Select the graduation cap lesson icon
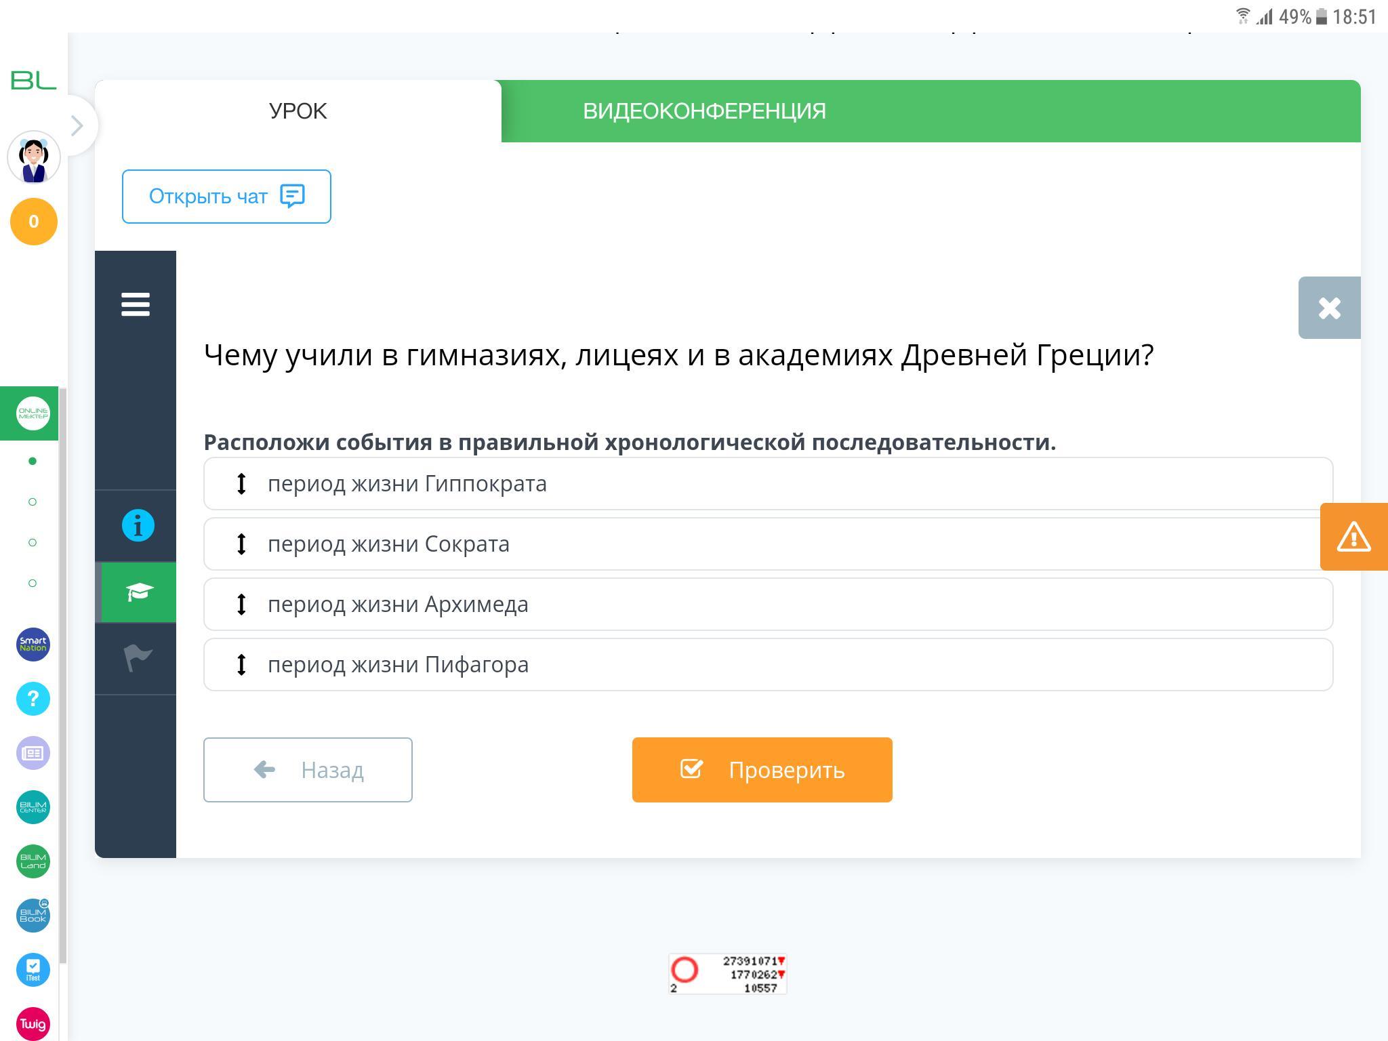 click(x=139, y=592)
